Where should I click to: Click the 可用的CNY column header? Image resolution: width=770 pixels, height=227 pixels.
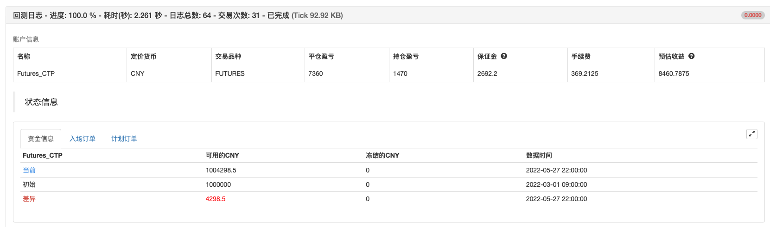click(223, 155)
